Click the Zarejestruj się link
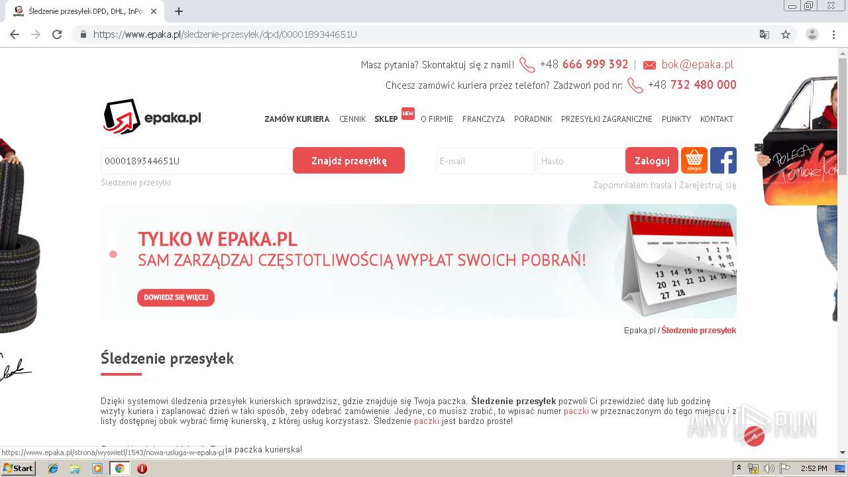Viewport: 848px width, 477px height. 708,185
